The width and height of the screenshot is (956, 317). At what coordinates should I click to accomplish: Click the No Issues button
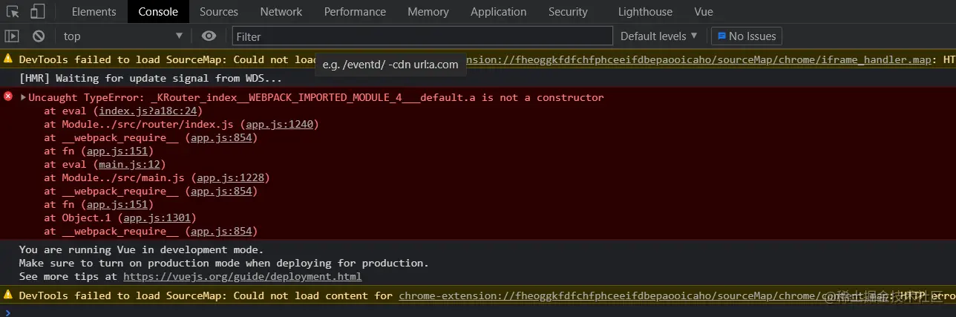(746, 36)
